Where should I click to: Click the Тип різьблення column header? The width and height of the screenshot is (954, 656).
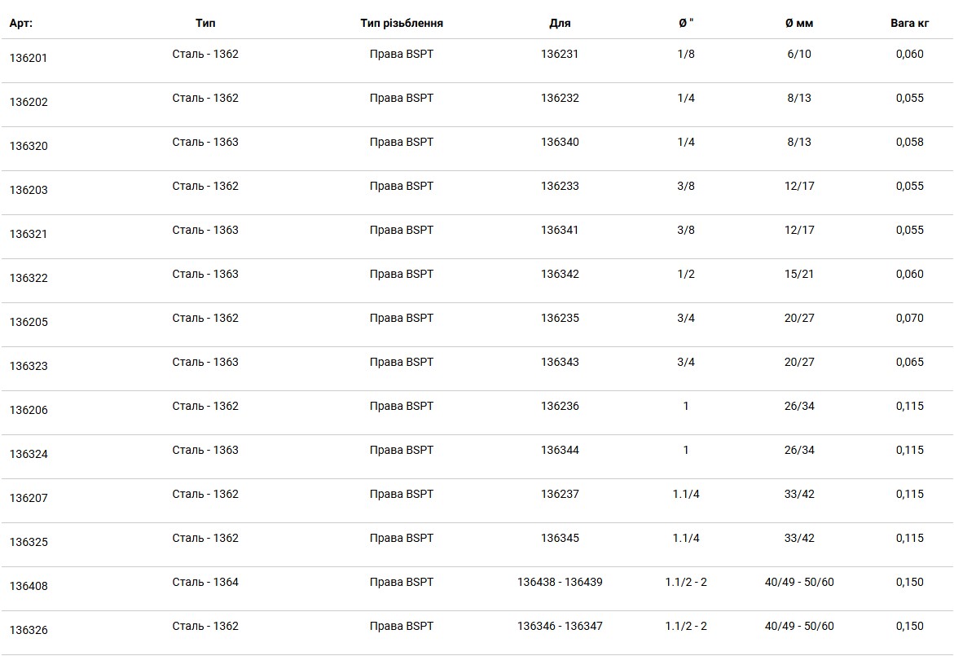point(402,23)
